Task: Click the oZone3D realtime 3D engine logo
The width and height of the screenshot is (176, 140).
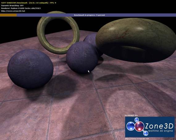Action: pos(150,127)
